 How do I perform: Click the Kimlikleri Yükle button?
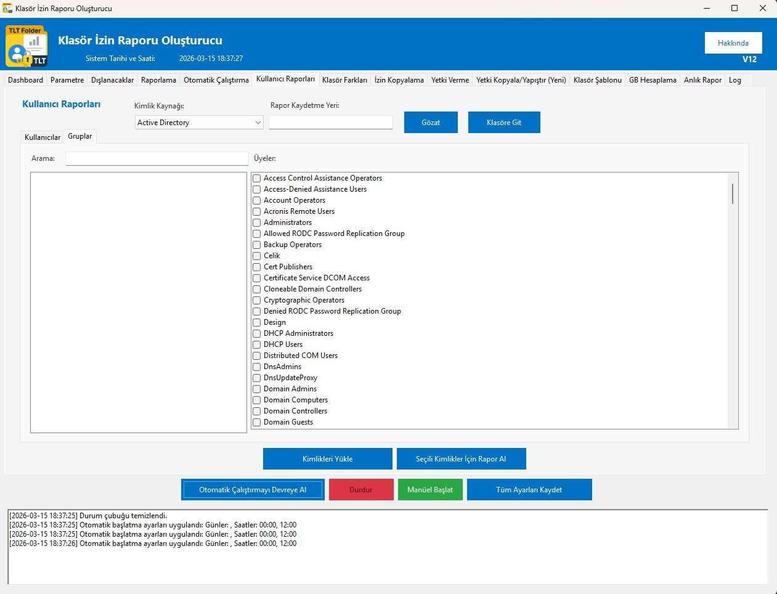pos(327,459)
